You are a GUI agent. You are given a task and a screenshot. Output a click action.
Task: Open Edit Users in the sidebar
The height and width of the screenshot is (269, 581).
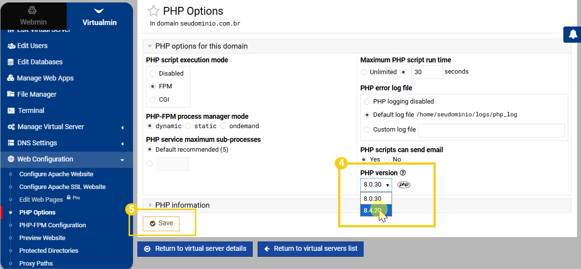(32, 46)
